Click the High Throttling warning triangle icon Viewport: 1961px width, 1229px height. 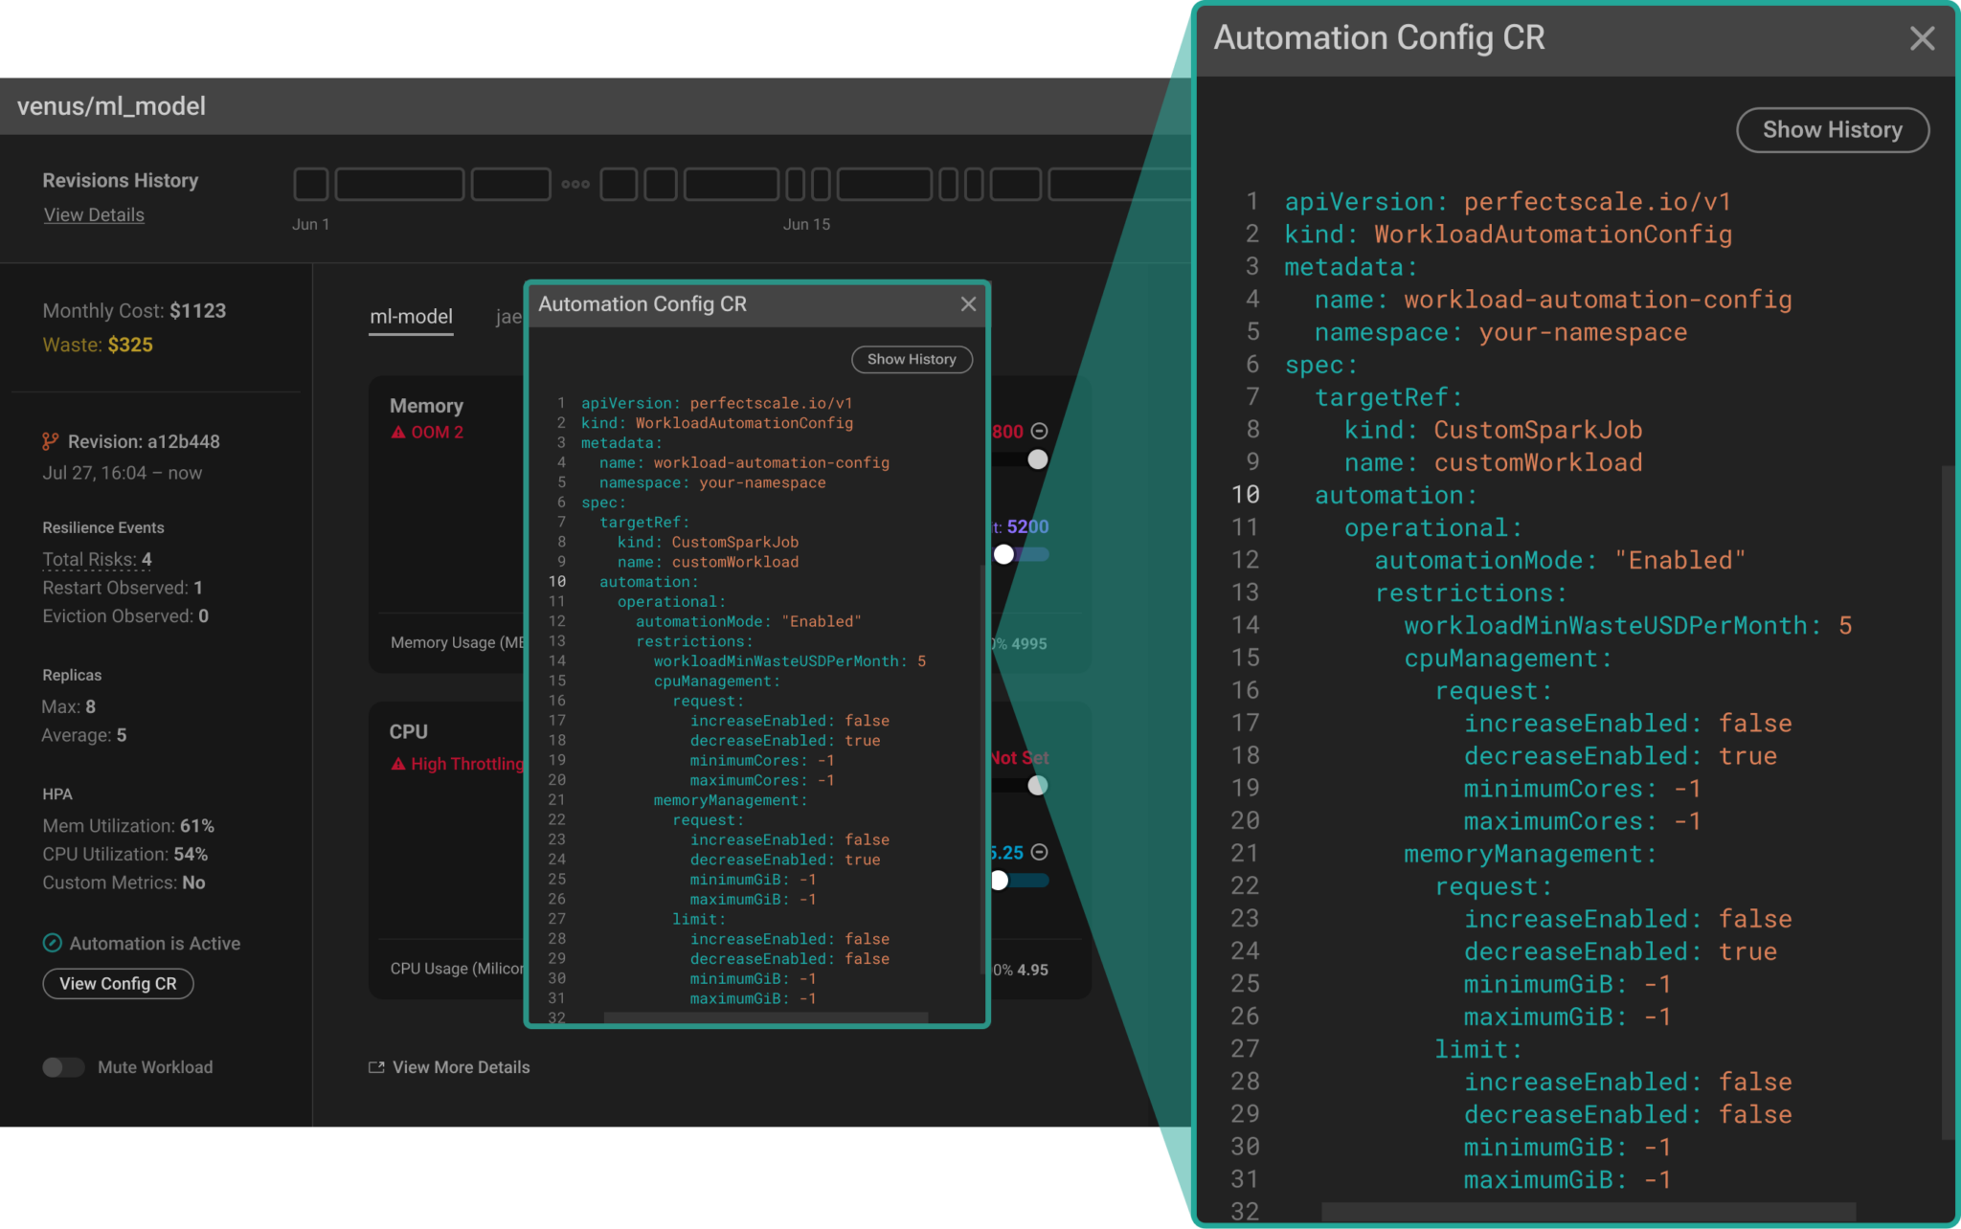(x=398, y=764)
